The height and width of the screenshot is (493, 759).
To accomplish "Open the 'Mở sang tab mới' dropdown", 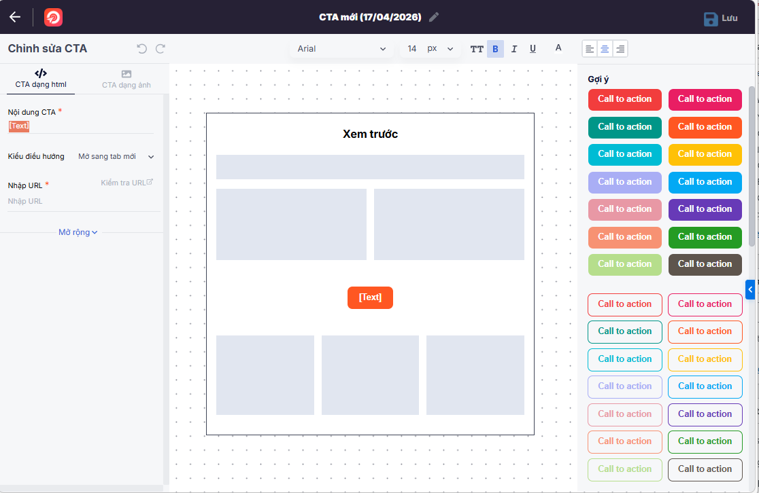I will point(116,157).
